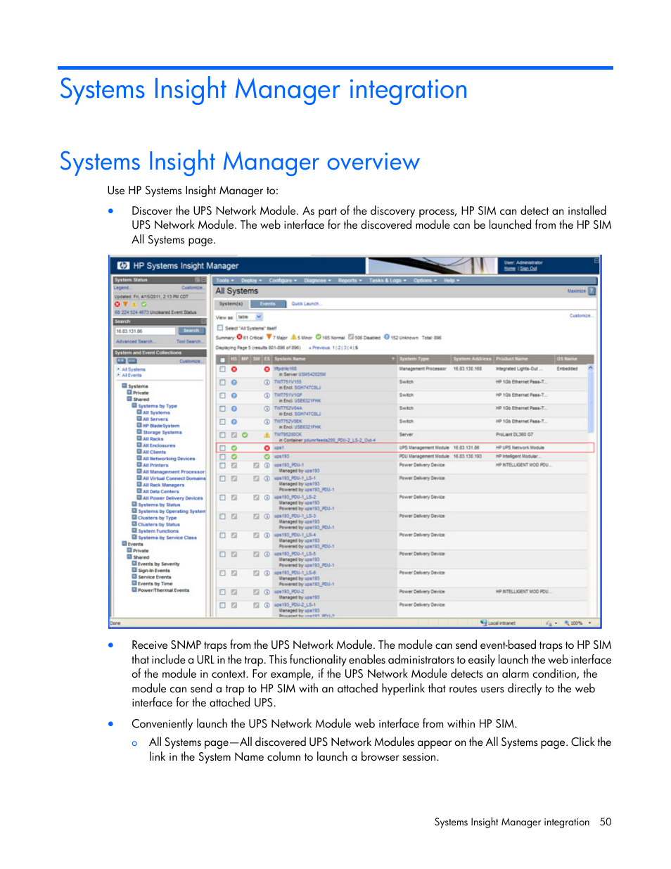Click info icon for ups193_PDU-1 row
Screen dimensions: 671x869
(x=267, y=465)
